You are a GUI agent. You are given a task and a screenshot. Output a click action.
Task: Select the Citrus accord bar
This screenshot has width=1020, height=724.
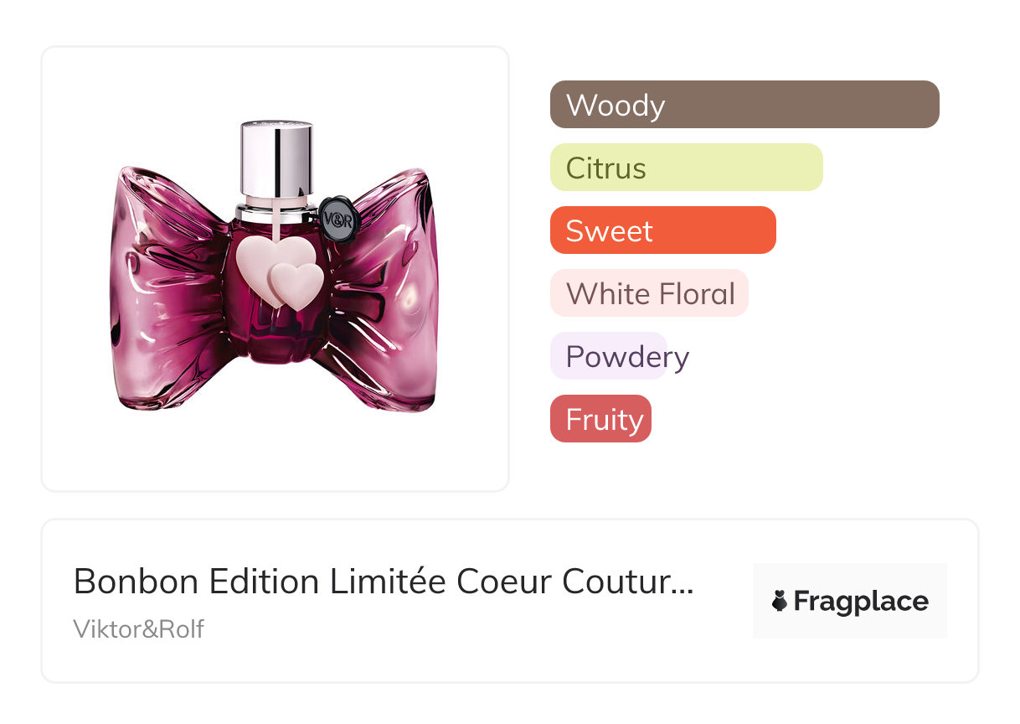686,168
